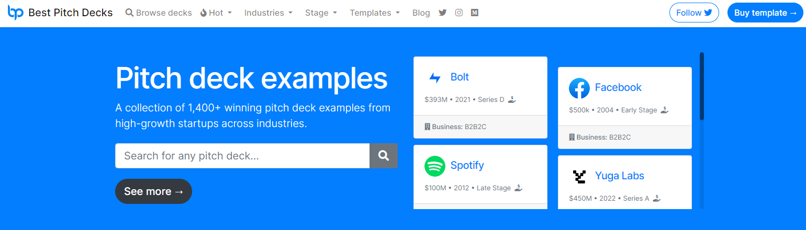Expand the Hot dropdown menu
The width and height of the screenshot is (806, 230).
click(x=216, y=13)
